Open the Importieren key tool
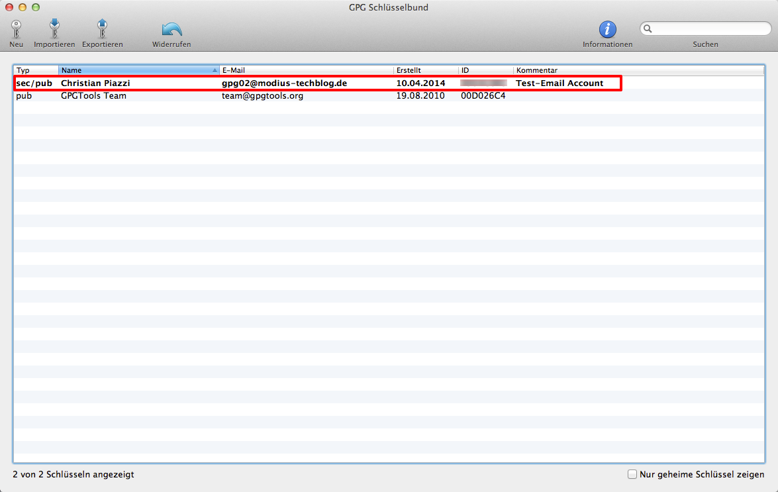This screenshot has width=778, height=492. pyautogui.click(x=54, y=28)
